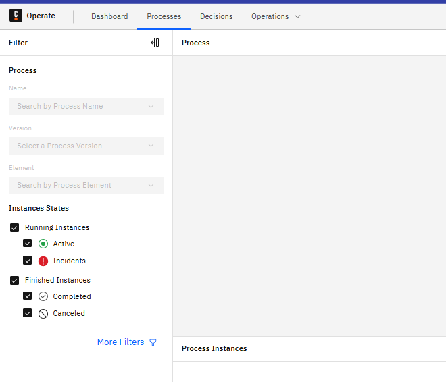Click the Completed label text

pyautogui.click(x=72, y=296)
